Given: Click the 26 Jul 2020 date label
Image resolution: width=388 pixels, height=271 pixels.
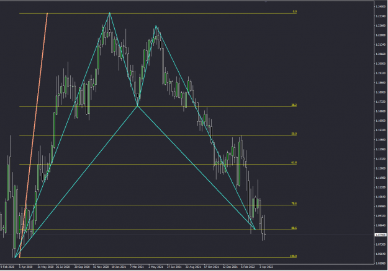Looking at the screenshot, I should tap(63, 267).
